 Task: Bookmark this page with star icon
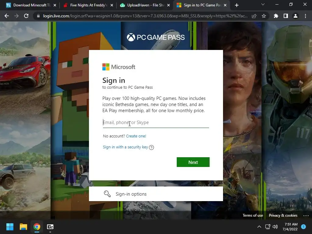pyautogui.click(x=264, y=16)
